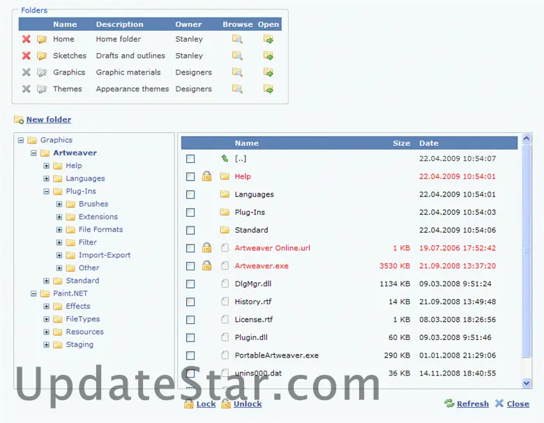Click the Unlock link
The image size is (544, 423).
point(248,404)
